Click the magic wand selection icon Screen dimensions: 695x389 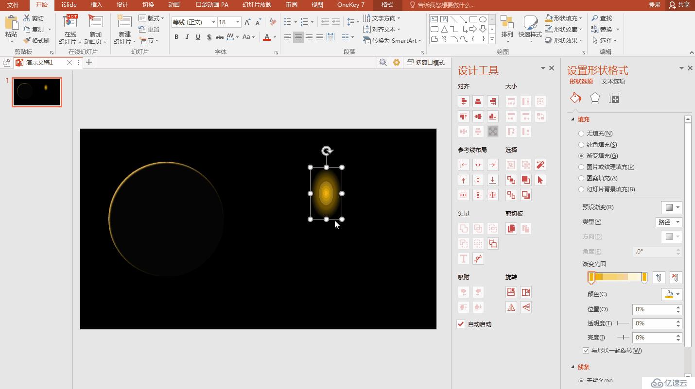click(540, 165)
